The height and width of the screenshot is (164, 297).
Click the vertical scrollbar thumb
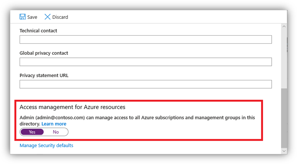pyautogui.click(x=284, y=118)
